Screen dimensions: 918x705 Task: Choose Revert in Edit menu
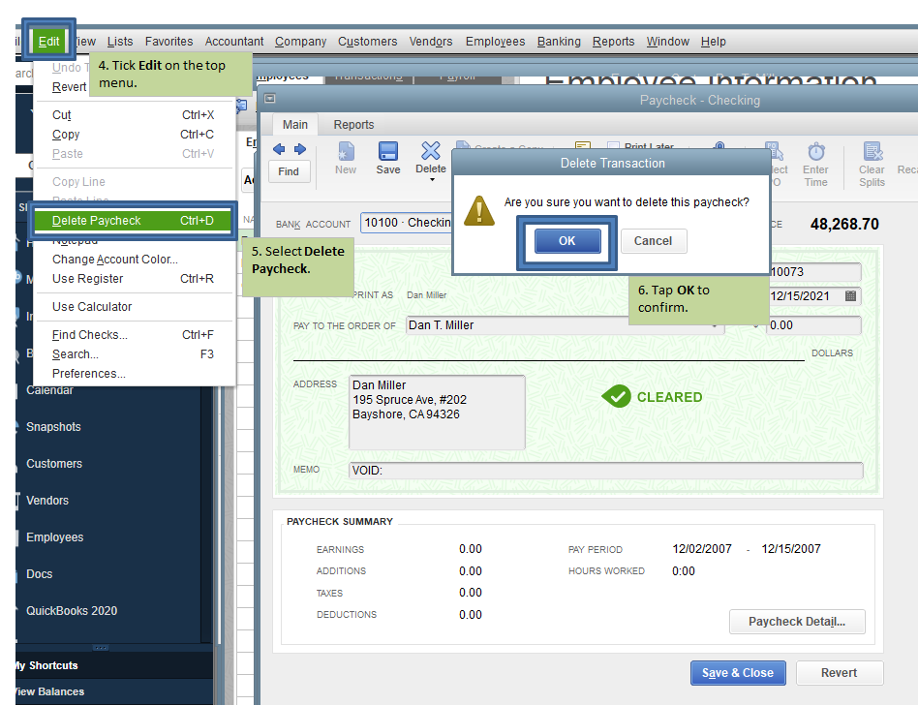tap(69, 86)
